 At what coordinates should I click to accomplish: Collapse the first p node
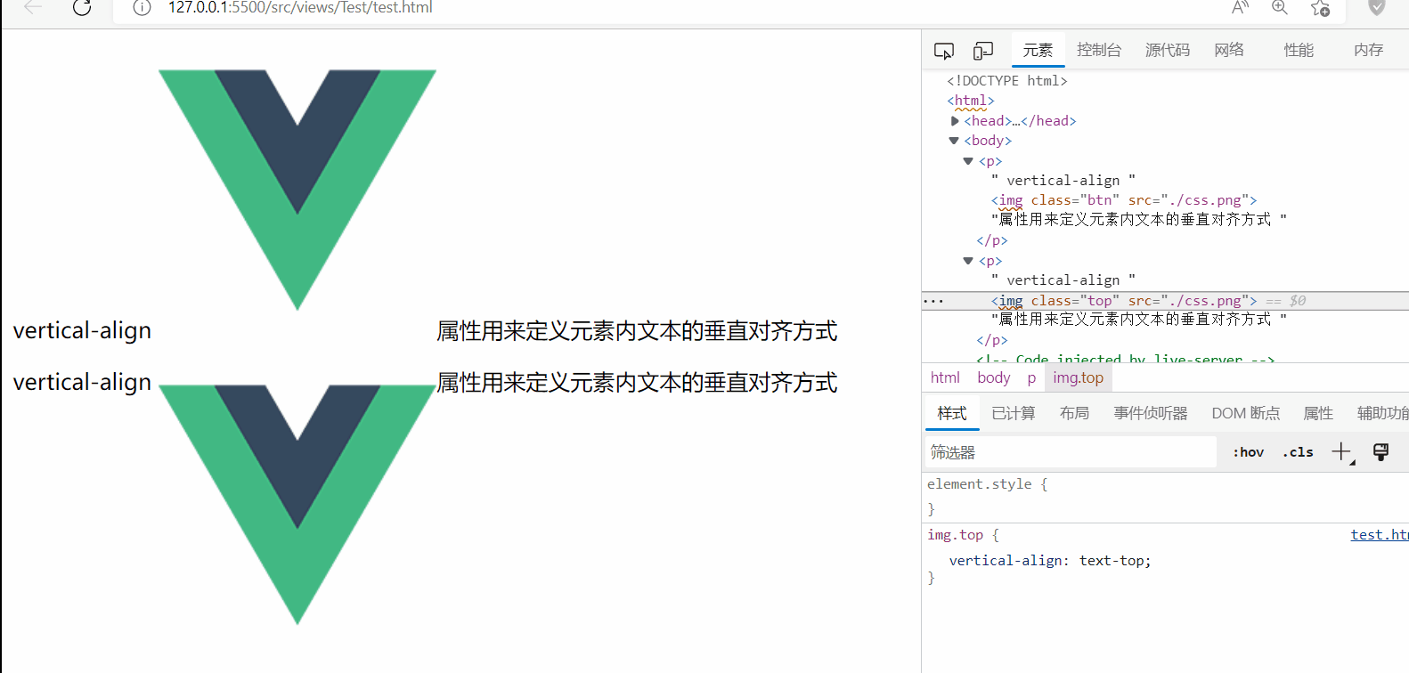pyautogui.click(x=968, y=161)
